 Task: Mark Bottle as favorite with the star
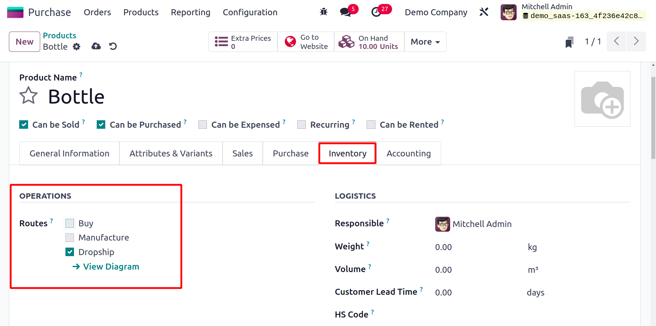point(28,96)
